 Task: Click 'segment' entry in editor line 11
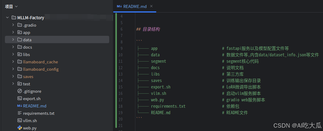(158, 61)
